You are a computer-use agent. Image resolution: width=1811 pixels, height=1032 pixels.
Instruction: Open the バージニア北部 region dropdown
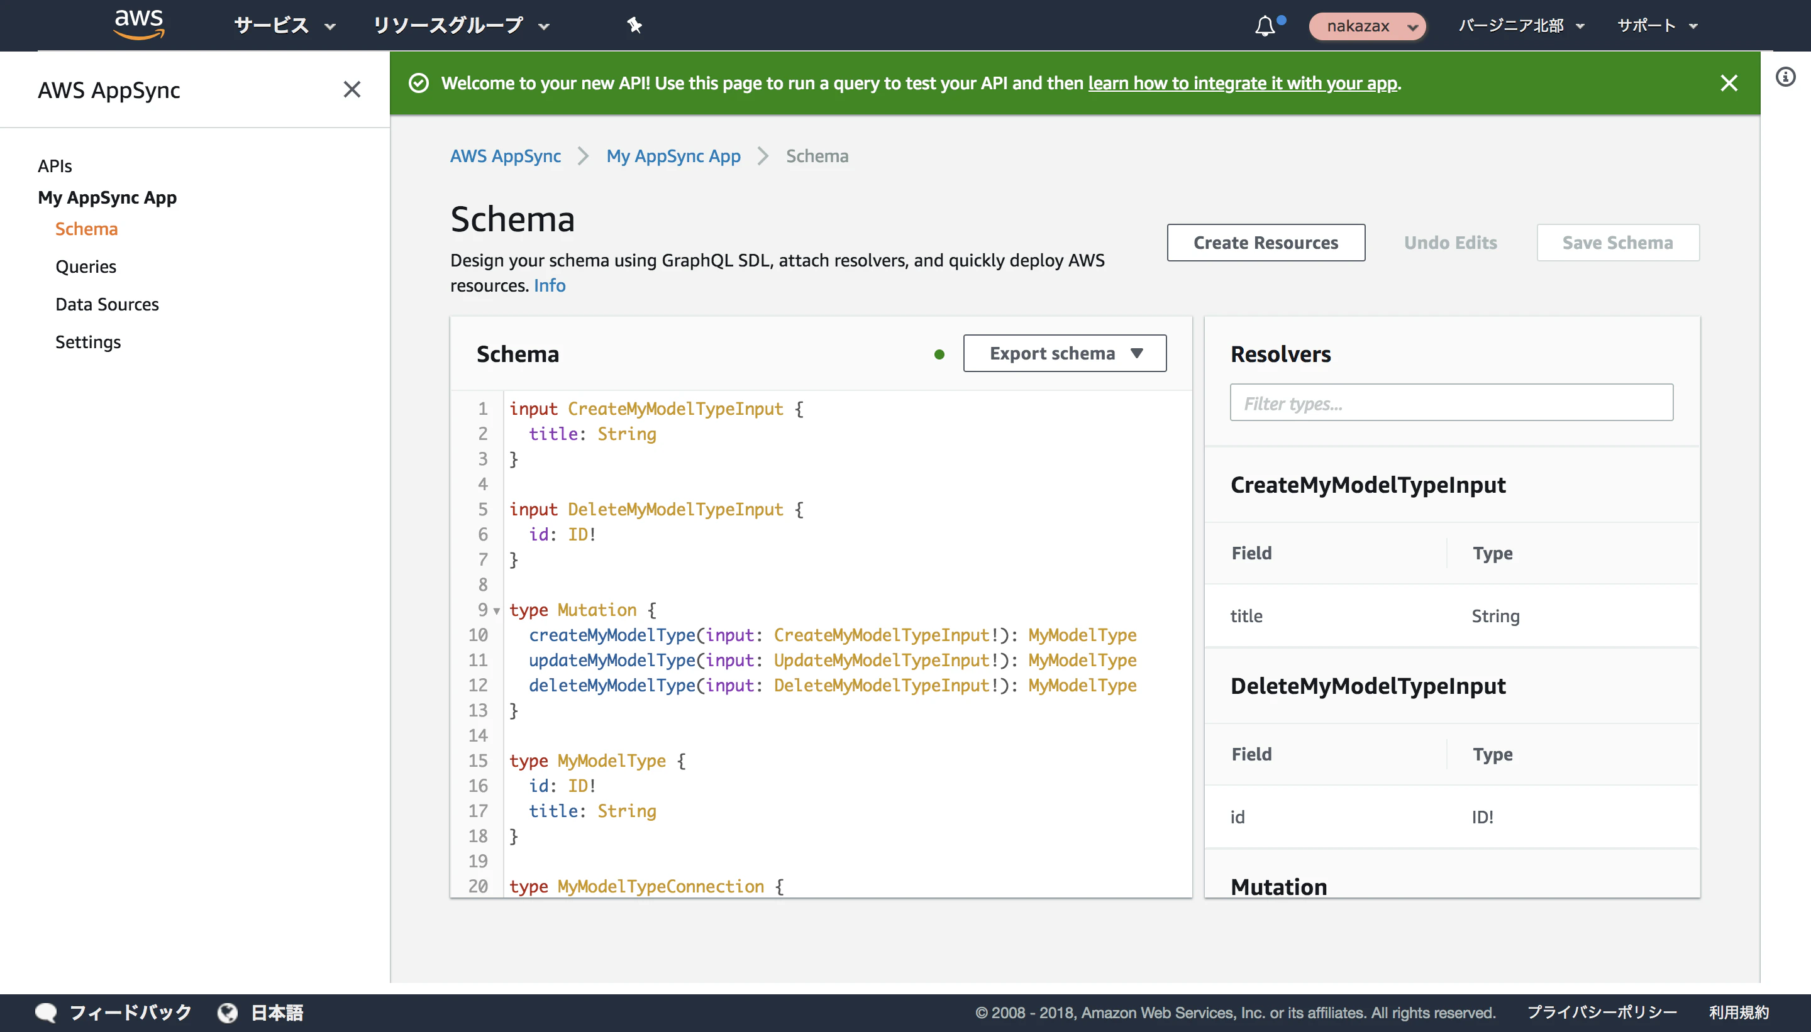pyautogui.click(x=1520, y=26)
